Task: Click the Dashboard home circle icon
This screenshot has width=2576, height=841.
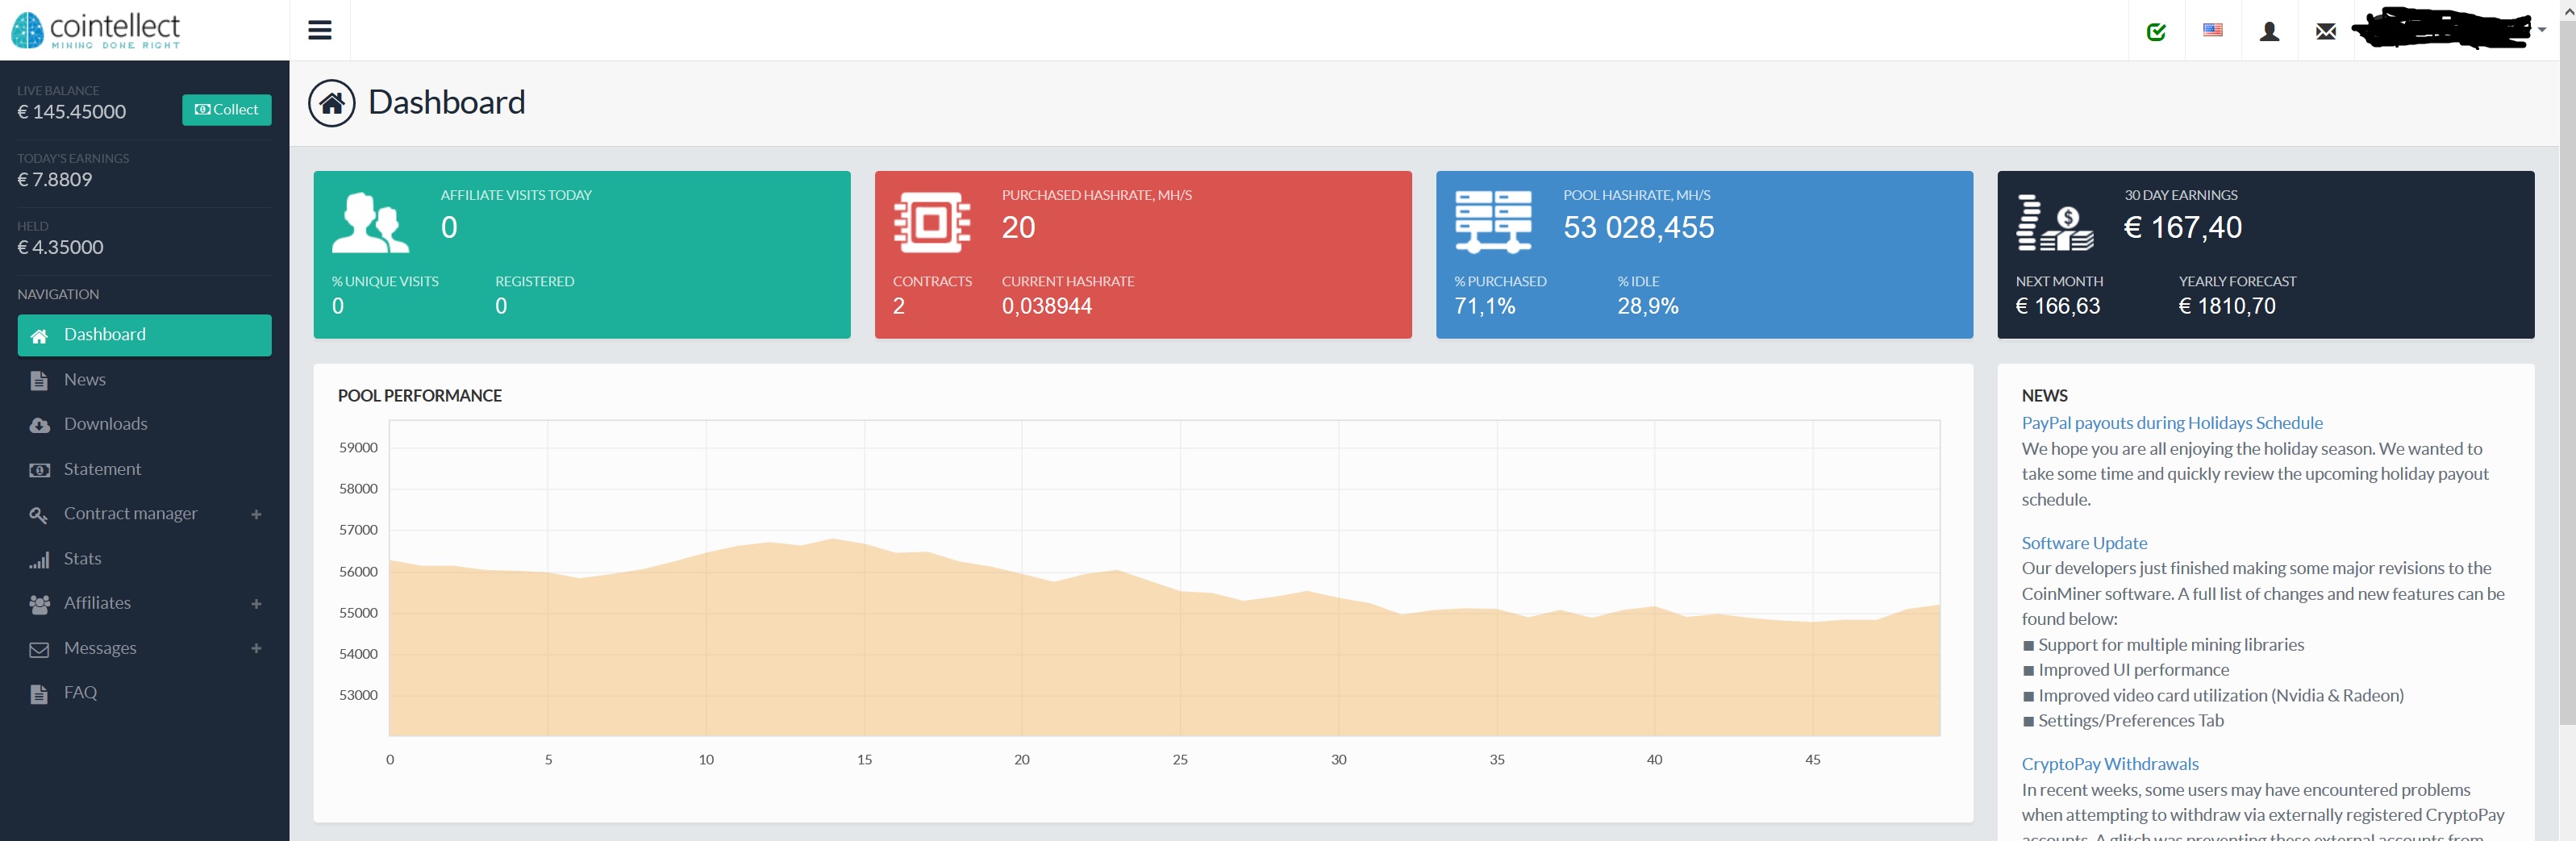Action: click(x=332, y=103)
